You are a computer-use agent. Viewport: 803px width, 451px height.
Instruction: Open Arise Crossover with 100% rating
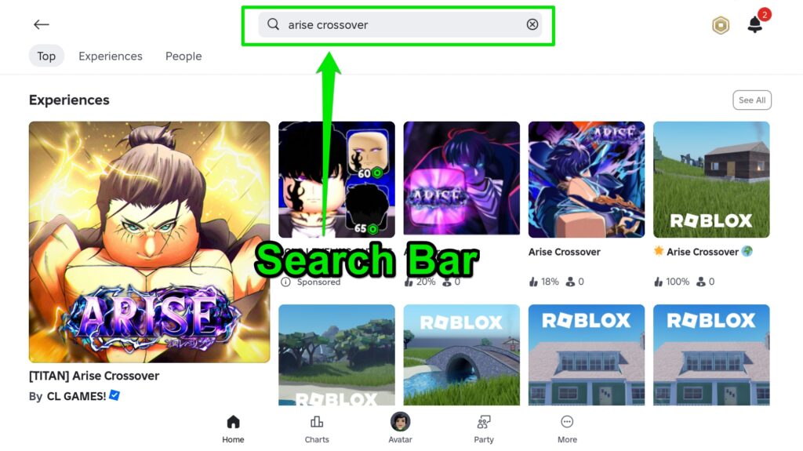pyautogui.click(x=711, y=180)
